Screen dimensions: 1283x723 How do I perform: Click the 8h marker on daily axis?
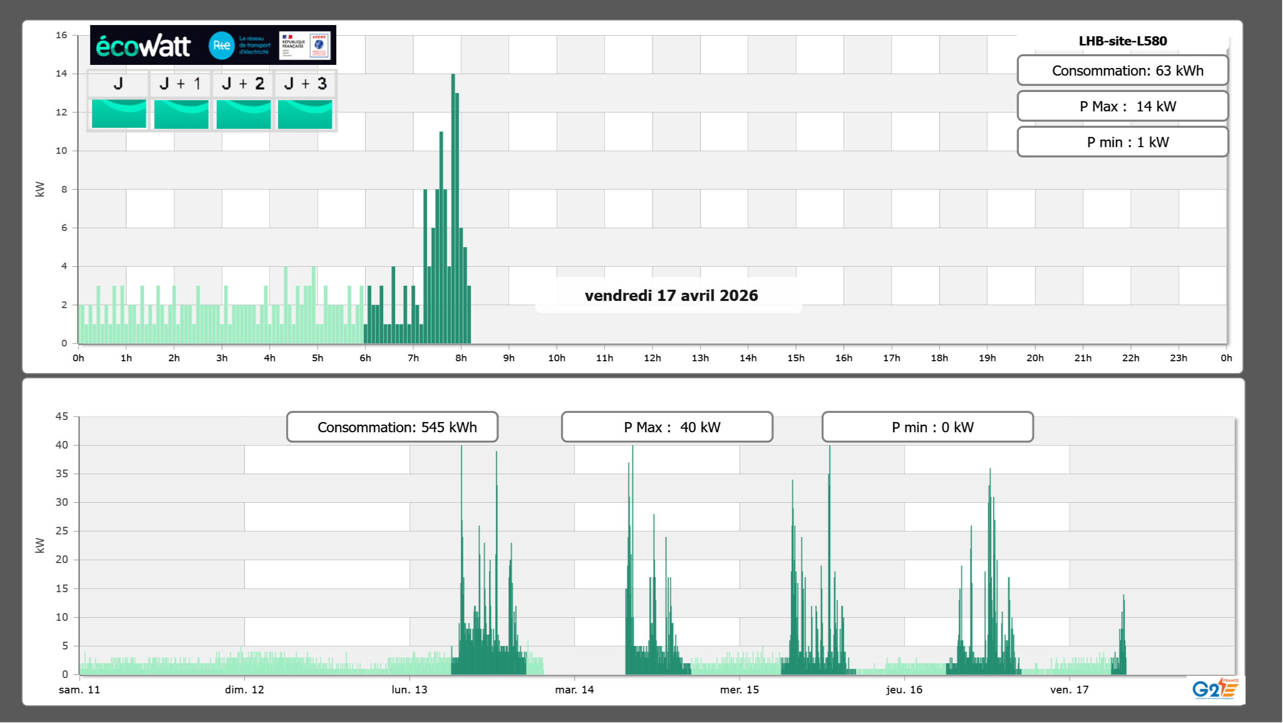[x=461, y=358]
